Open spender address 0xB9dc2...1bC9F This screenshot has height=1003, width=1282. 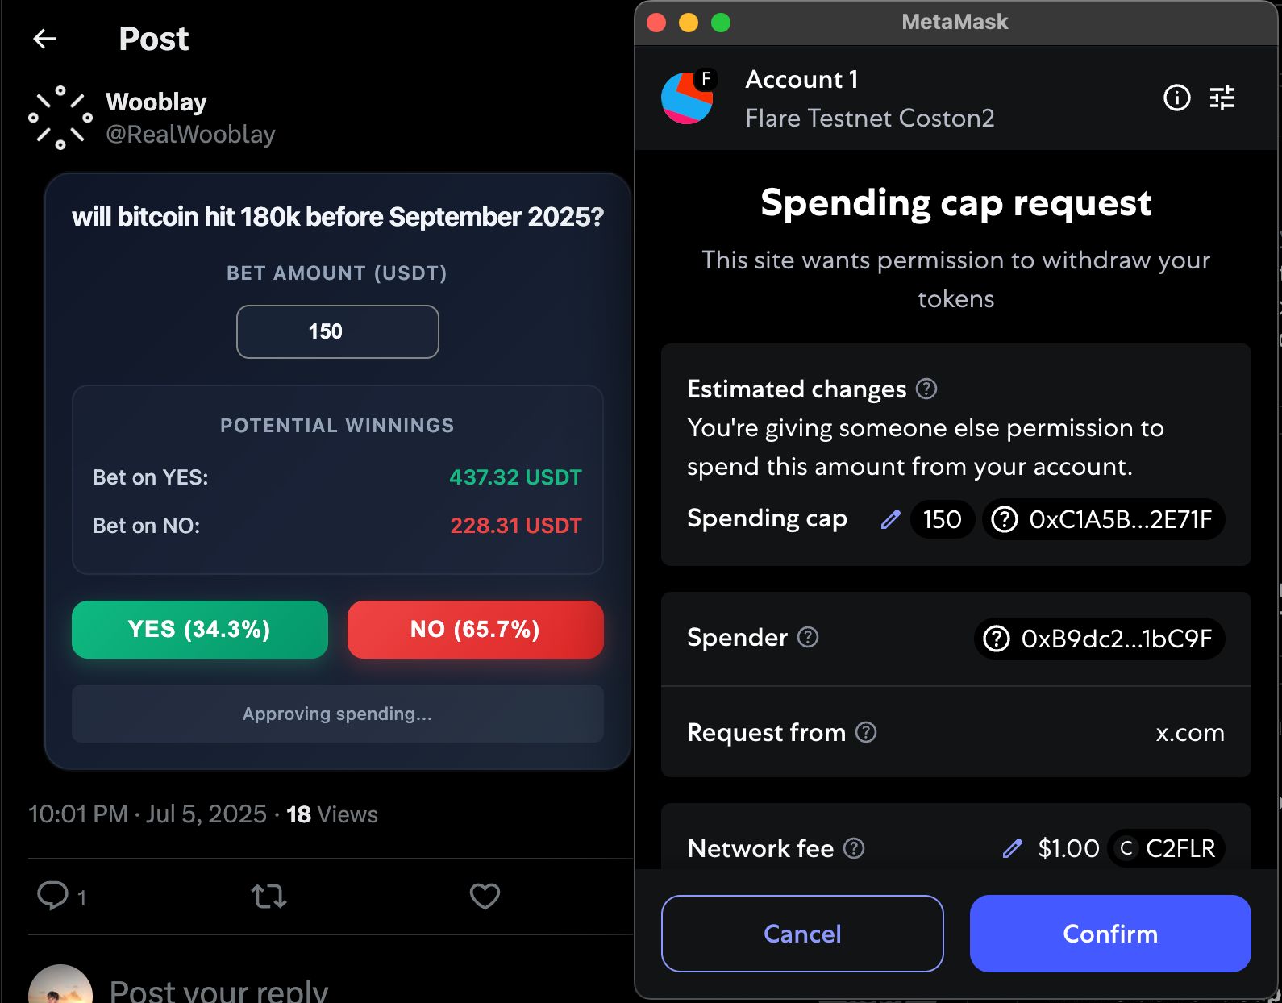point(1100,639)
